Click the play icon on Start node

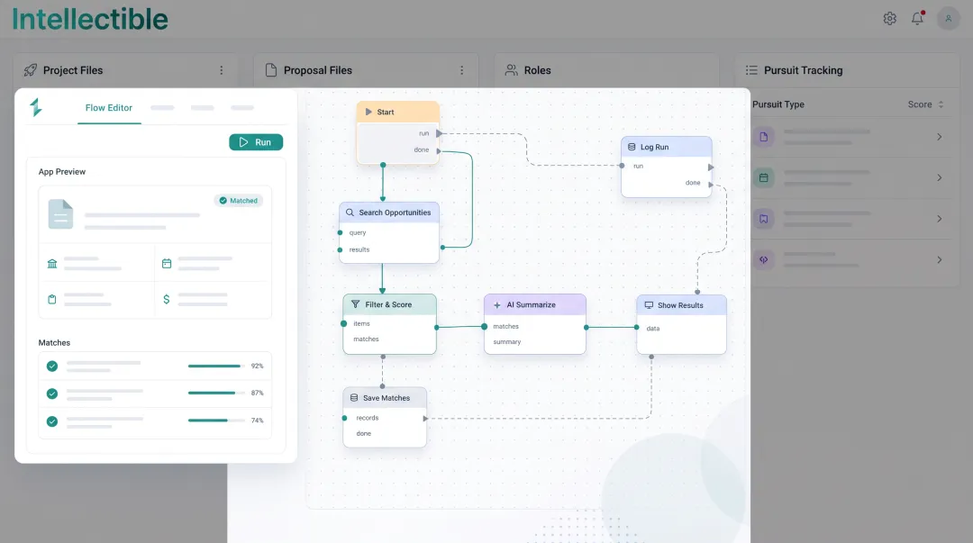(x=368, y=112)
